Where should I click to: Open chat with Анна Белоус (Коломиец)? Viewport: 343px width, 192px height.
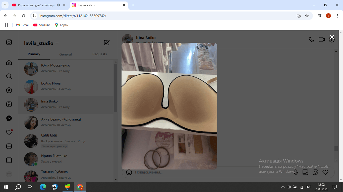point(66,123)
